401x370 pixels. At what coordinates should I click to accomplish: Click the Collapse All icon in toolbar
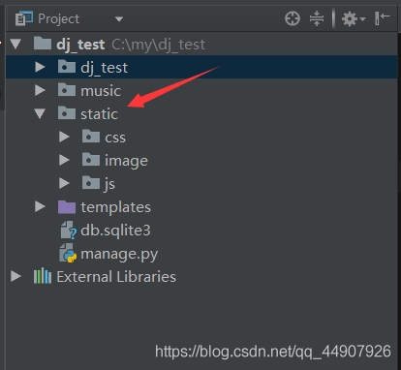[x=317, y=18]
